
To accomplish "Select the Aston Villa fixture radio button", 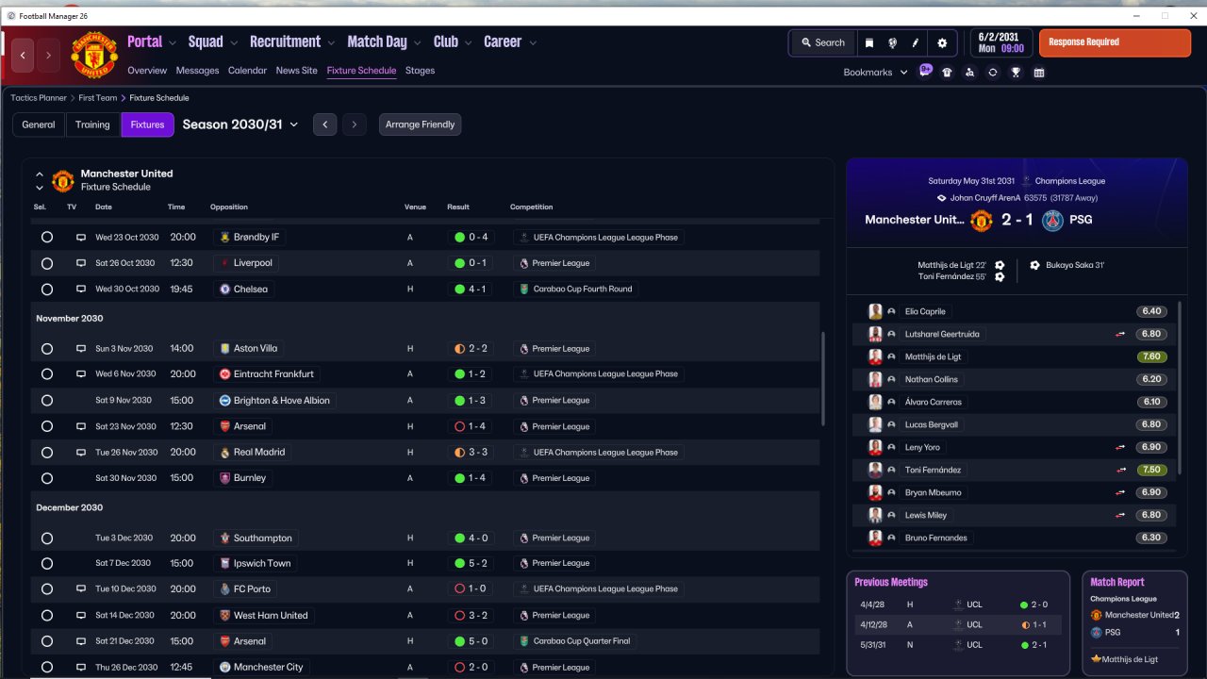I will pyautogui.click(x=47, y=349).
